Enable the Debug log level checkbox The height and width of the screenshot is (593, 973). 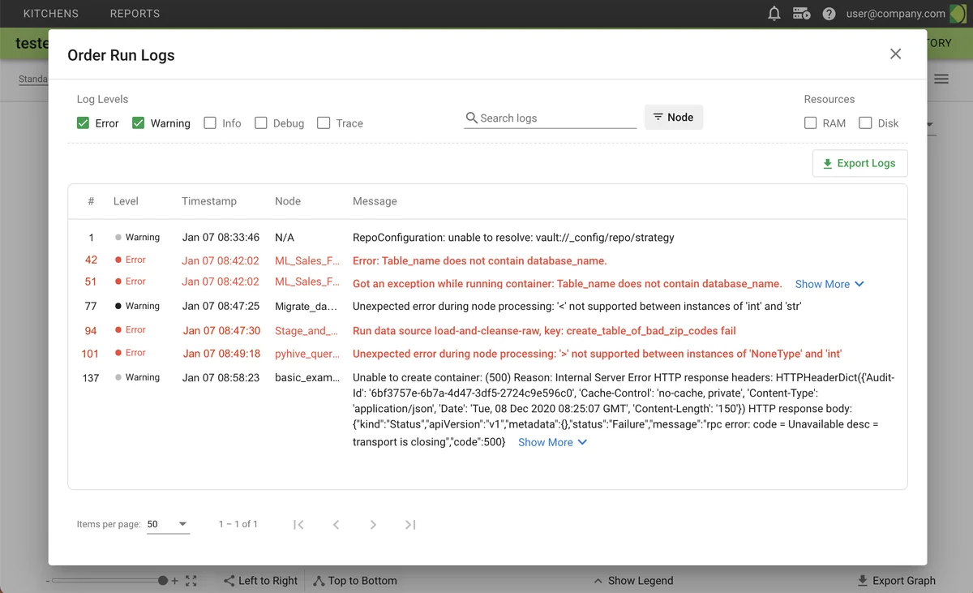[261, 123]
